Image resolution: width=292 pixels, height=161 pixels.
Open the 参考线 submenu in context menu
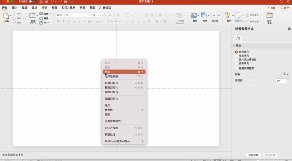coord(108,110)
